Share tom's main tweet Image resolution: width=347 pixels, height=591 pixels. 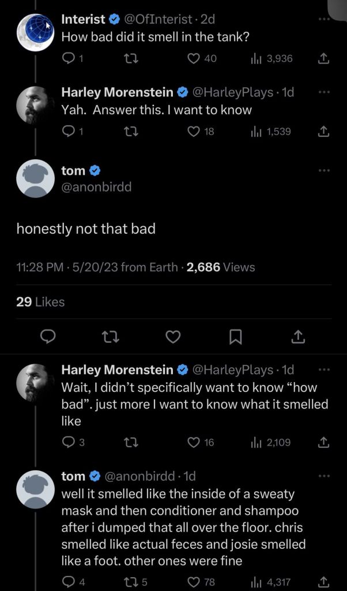(298, 336)
